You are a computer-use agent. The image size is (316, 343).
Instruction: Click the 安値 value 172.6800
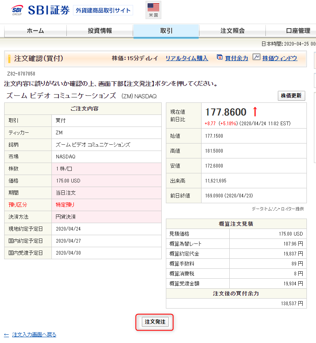(x=214, y=166)
